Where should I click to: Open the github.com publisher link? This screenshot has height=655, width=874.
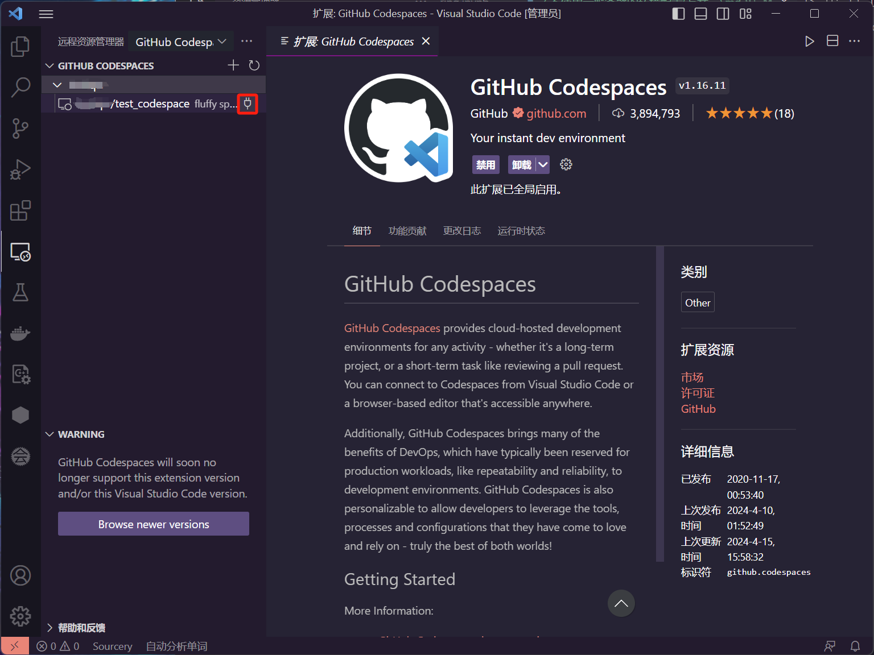tap(556, 113)
